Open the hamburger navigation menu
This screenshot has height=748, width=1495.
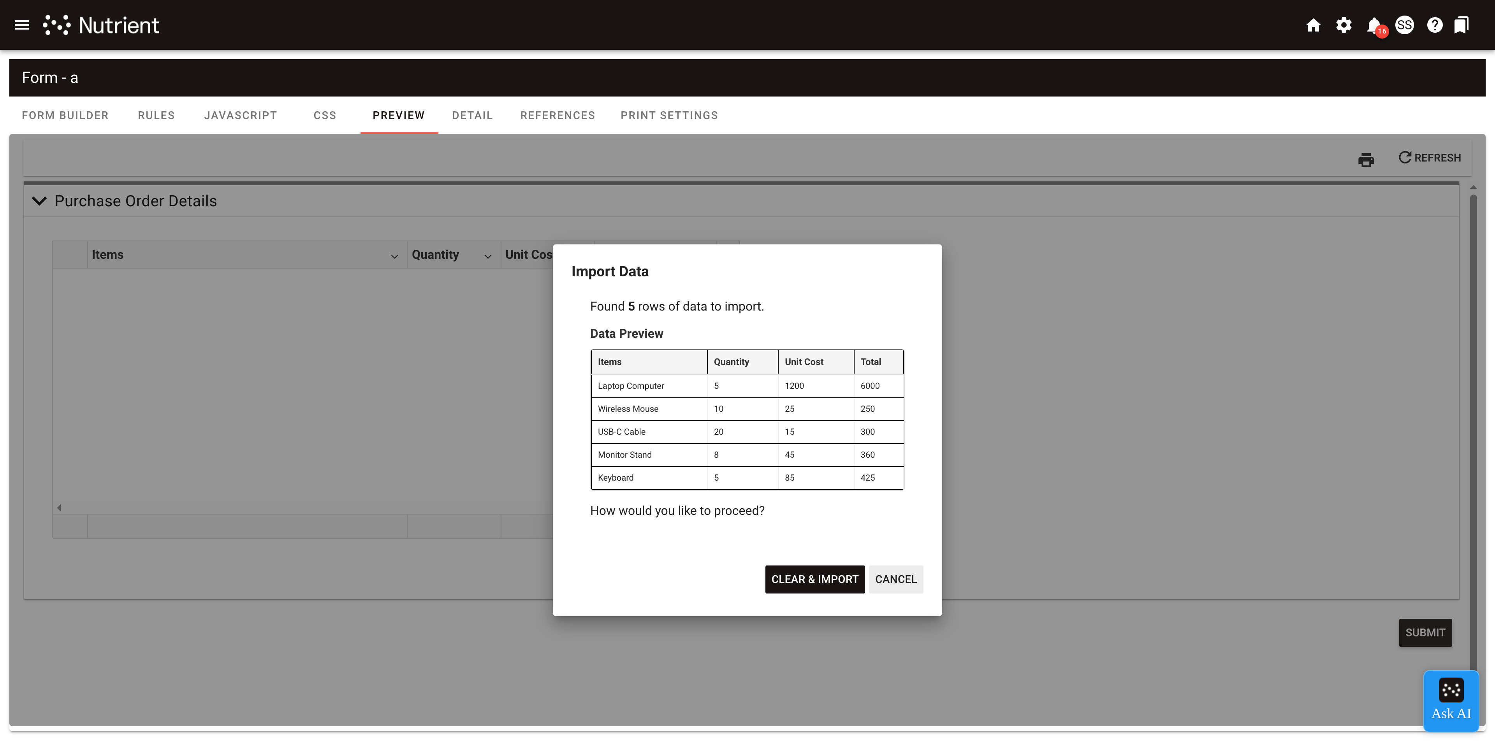(x=21, y=25)
